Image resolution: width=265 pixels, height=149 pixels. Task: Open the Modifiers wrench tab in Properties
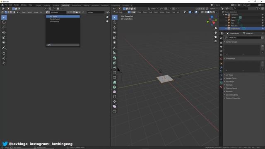click(221, 67)
